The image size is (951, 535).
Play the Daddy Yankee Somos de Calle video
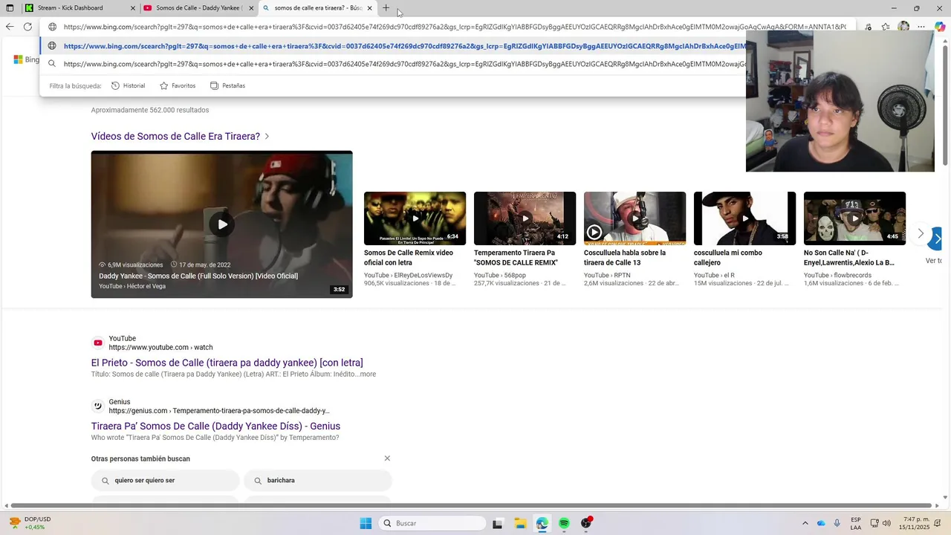click(x=222, y=224)
